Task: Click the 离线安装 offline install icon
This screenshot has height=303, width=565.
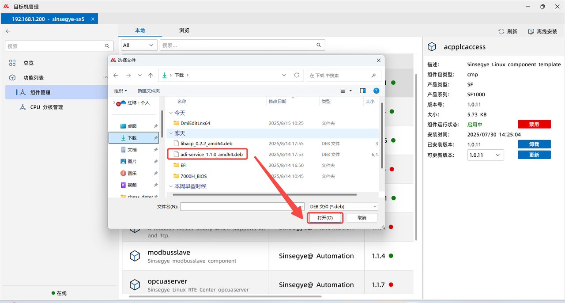Action: 531,32
